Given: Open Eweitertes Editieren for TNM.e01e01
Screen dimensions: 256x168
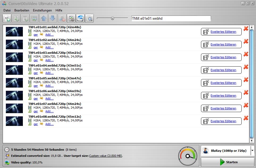Looking at the screenshot, I should [x=221, y=32].
